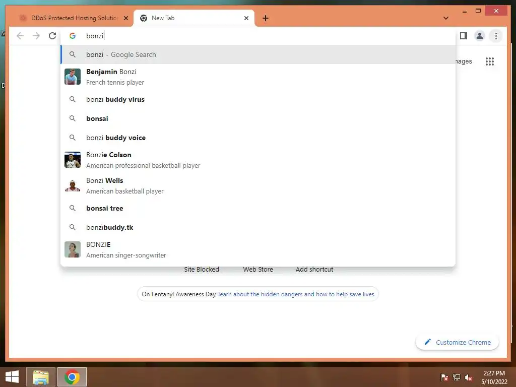Open the side panel icon
The width and height of the screenshot is (516, 387).
click(464, 36)
